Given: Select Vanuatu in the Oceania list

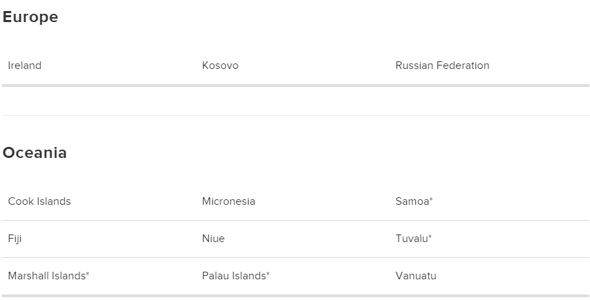Looking at the screenshot, I should 416,276.
